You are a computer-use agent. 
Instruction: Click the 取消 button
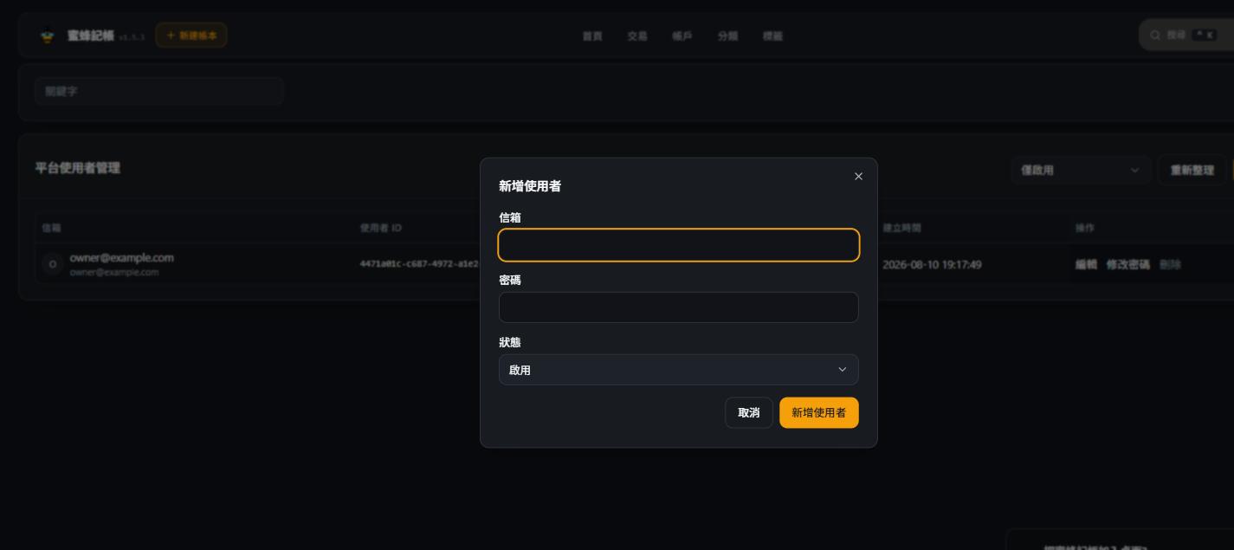point(749,413)
